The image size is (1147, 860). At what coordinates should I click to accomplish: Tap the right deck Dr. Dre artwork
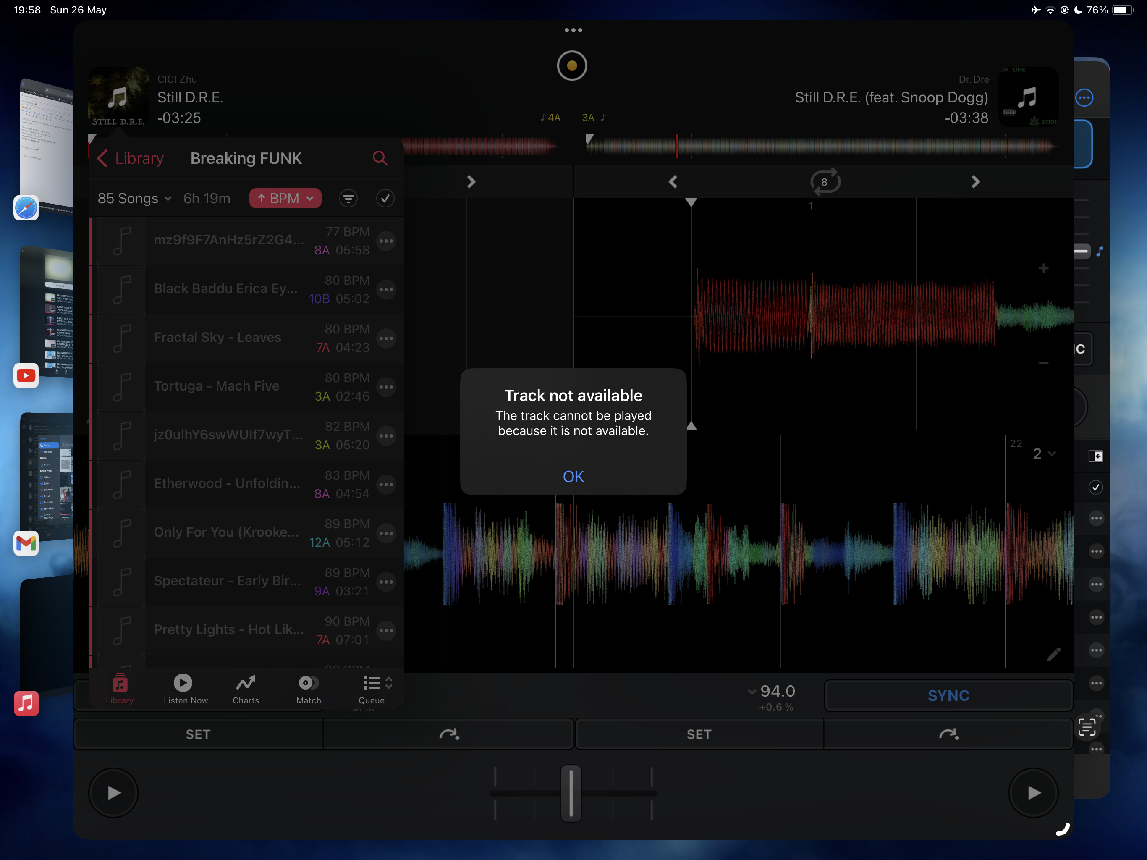(1028, 97)
